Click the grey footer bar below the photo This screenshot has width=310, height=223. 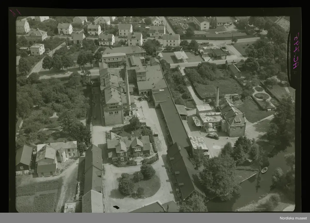tap(129, 218)
